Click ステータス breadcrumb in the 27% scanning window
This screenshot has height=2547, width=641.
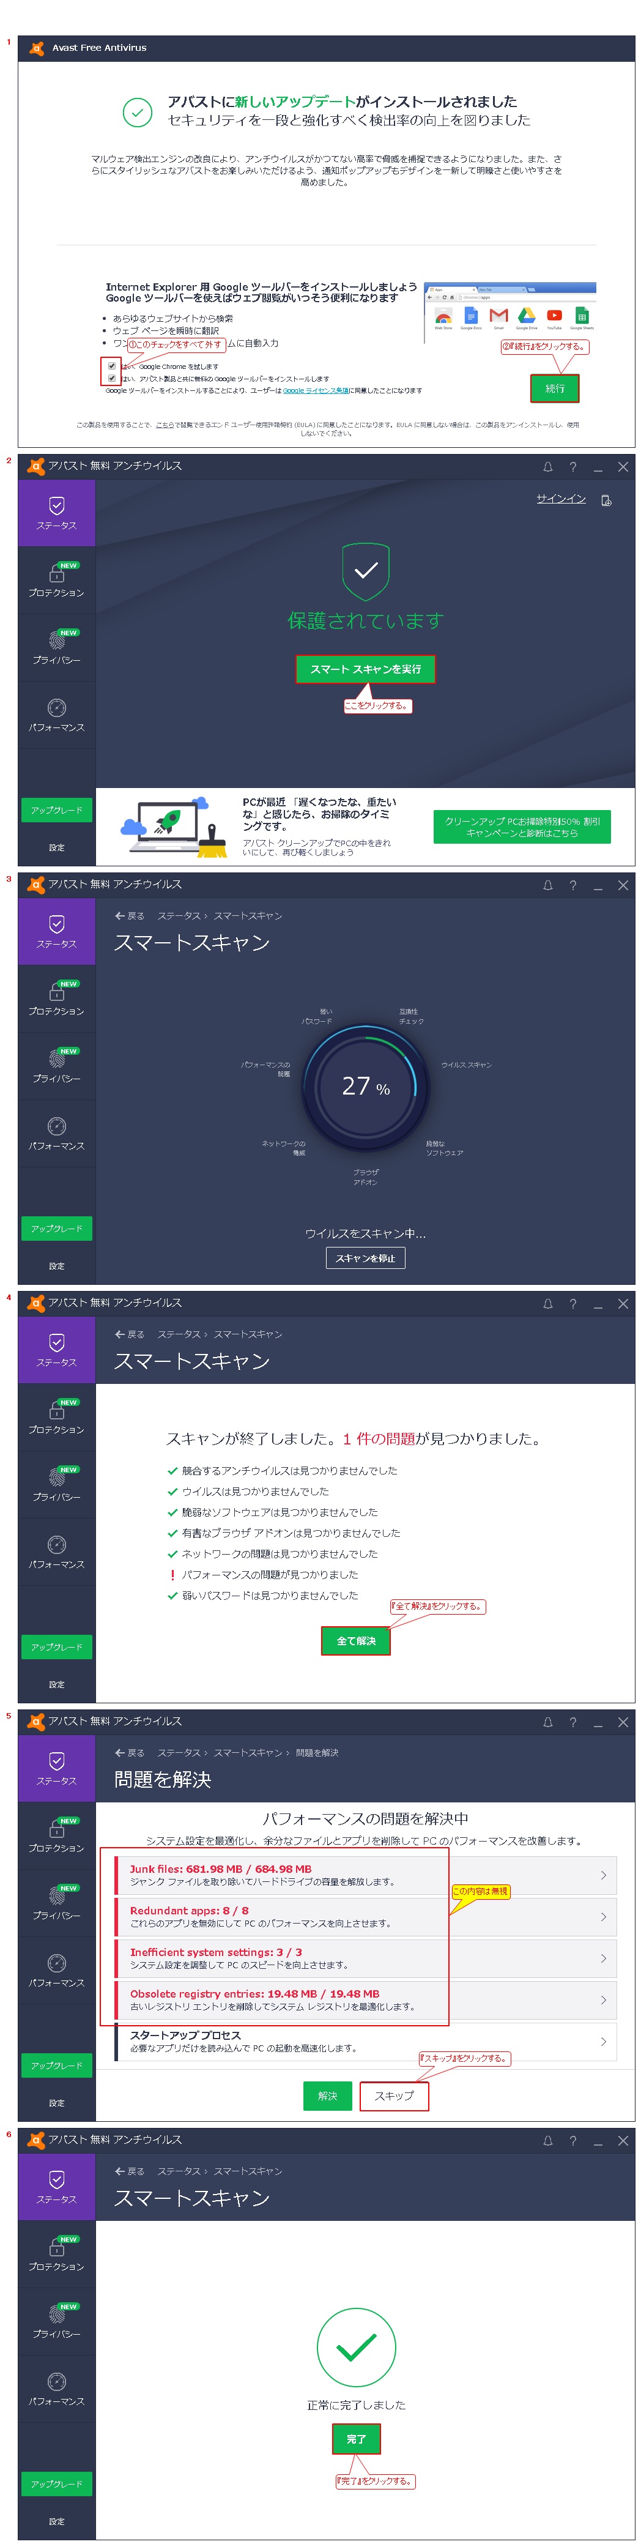178,915
